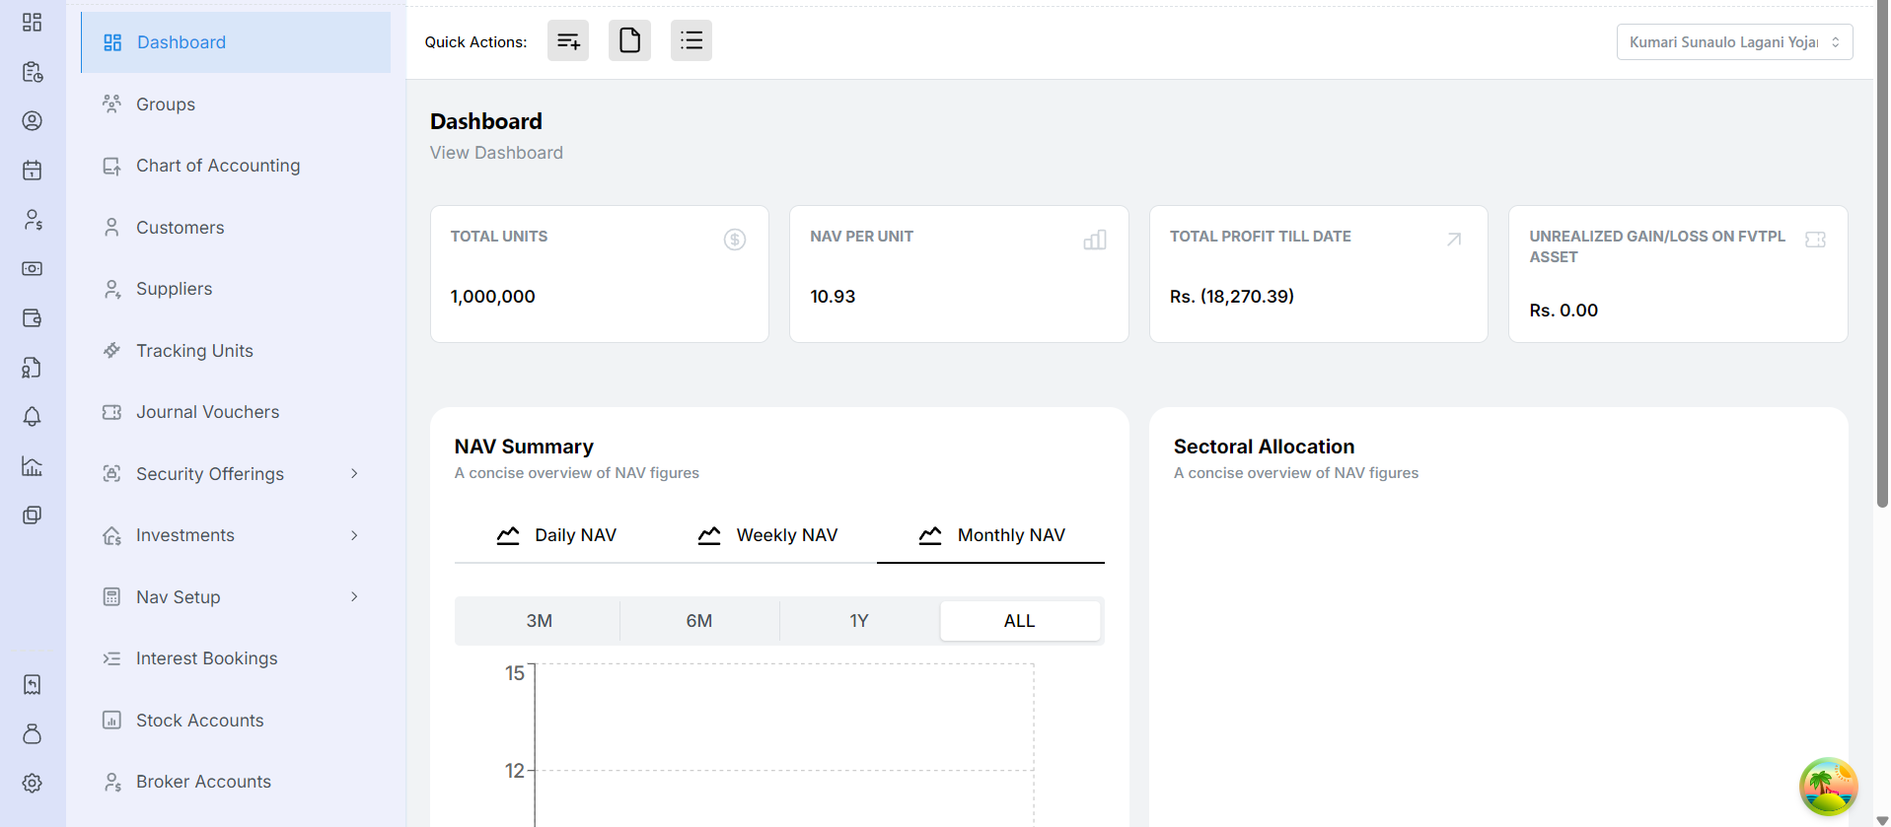Select the 1Y time range option
Image resolution: width=1891 pixels, height=827 pixels.
(x=859, y=621)
